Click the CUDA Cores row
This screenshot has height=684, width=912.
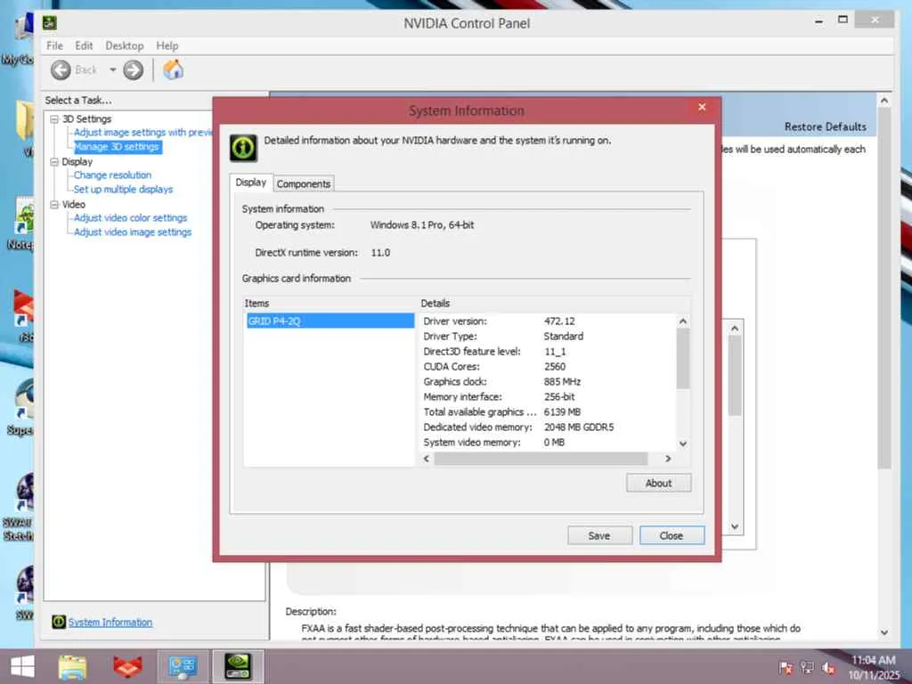tap(548, 366)
